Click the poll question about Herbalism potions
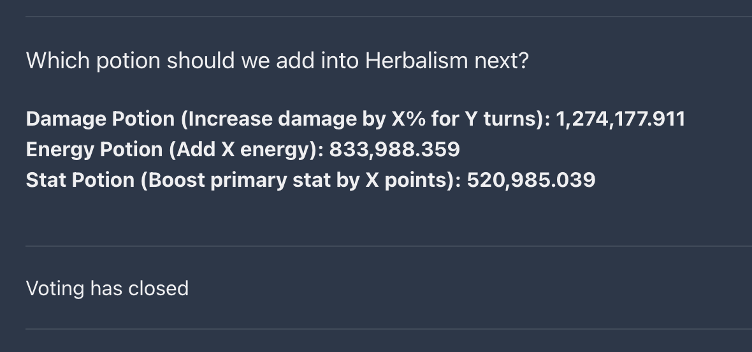Image resolution: width=752 pixels, height=352 pixels. click(x=277, y=61)
